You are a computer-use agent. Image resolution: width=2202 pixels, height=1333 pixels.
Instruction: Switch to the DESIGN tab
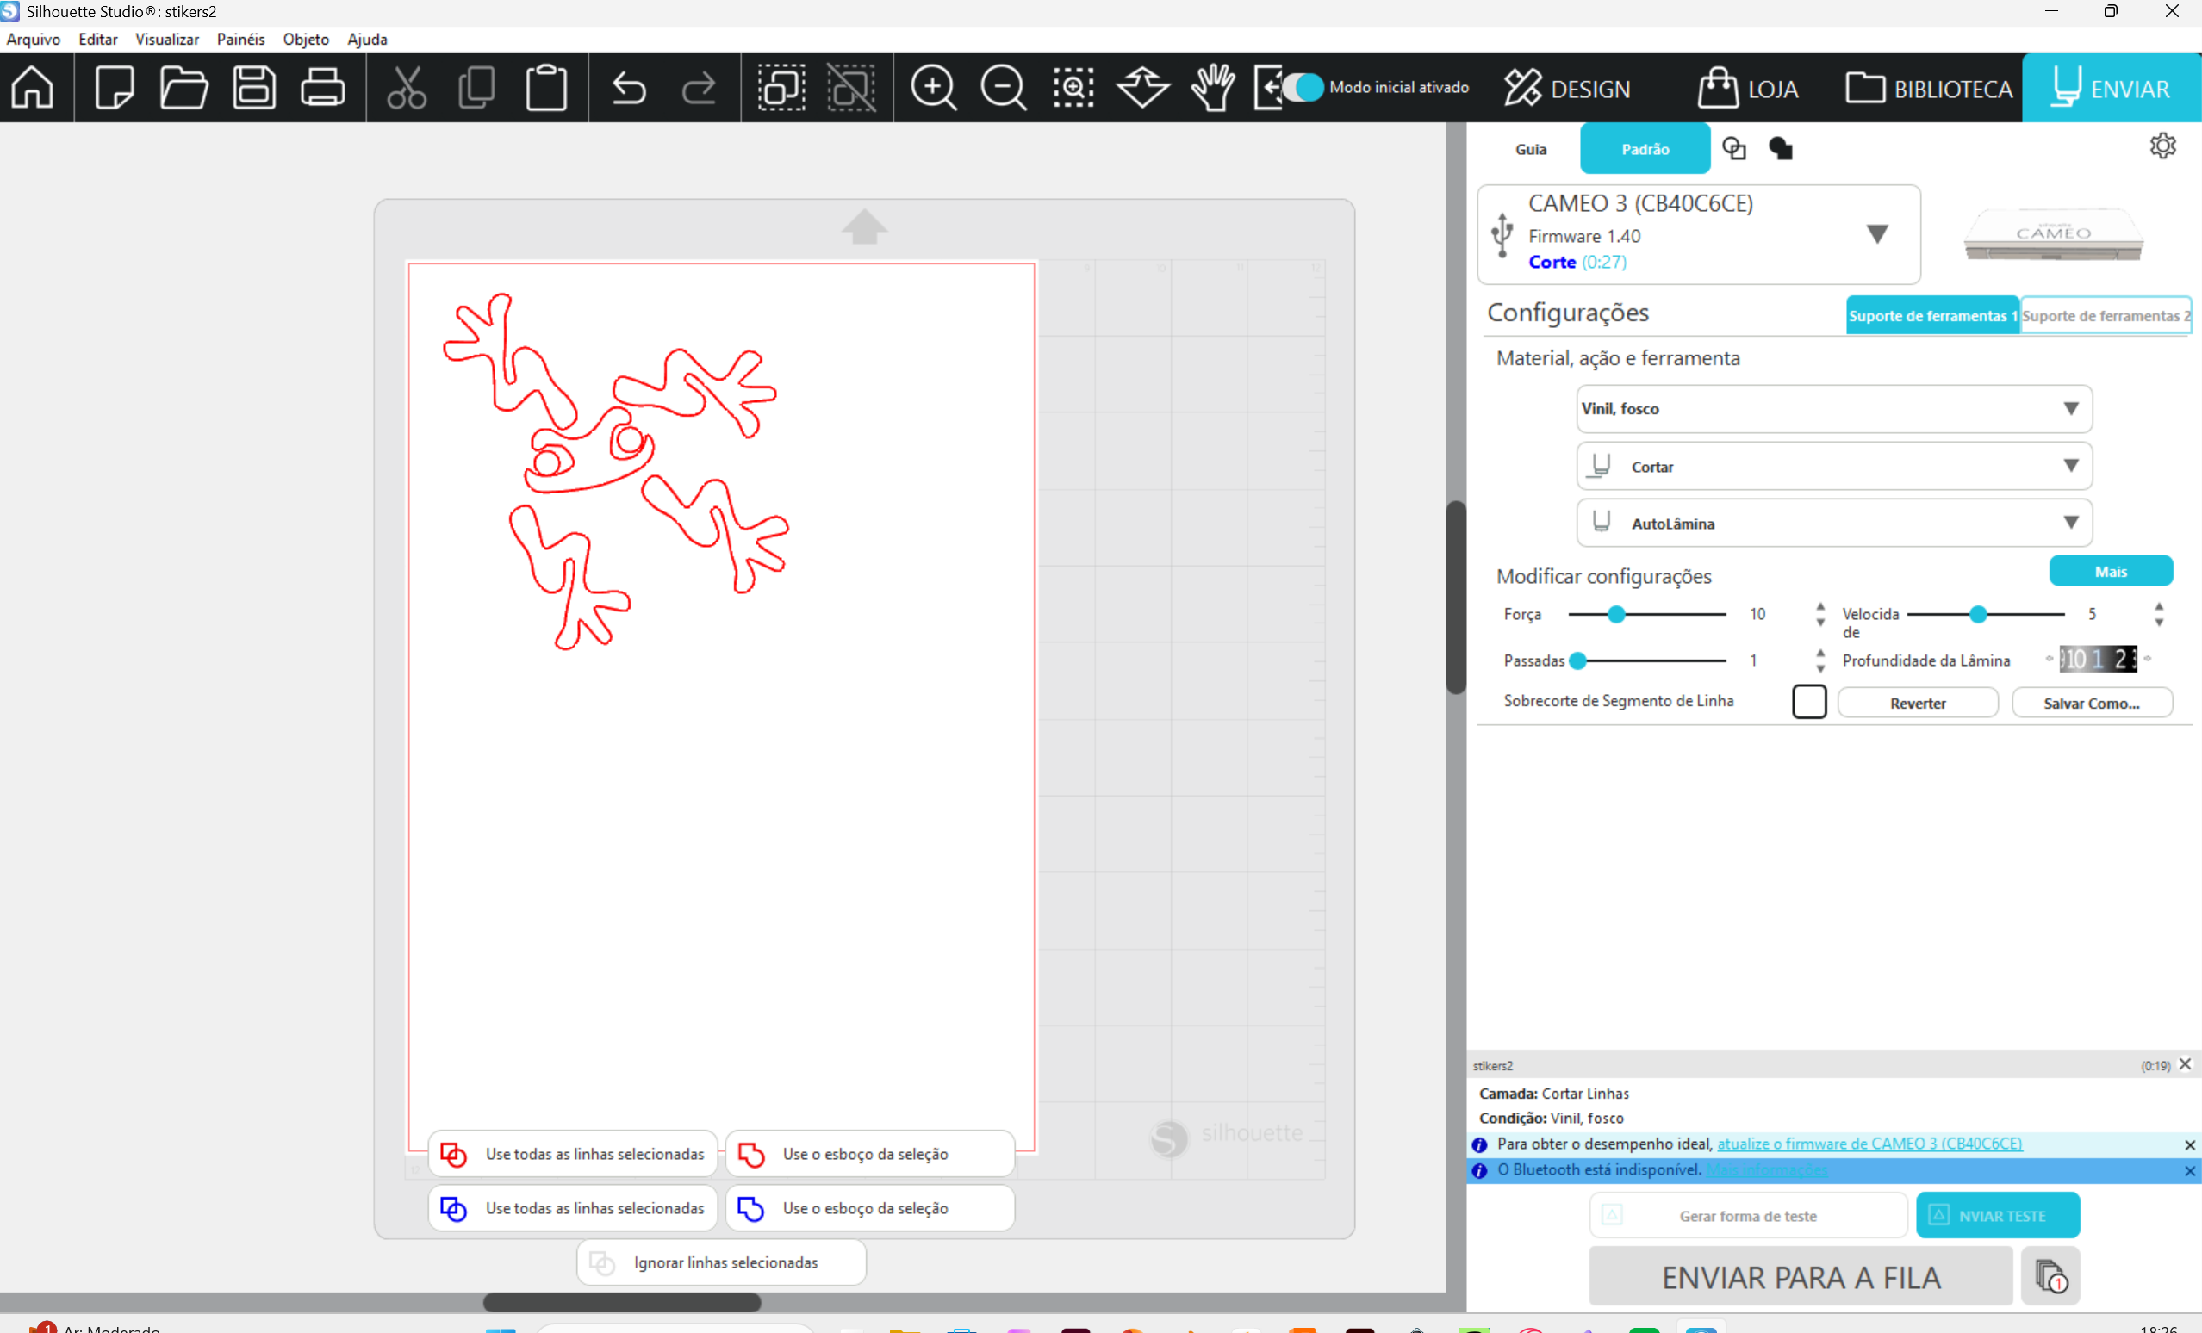1567,88
